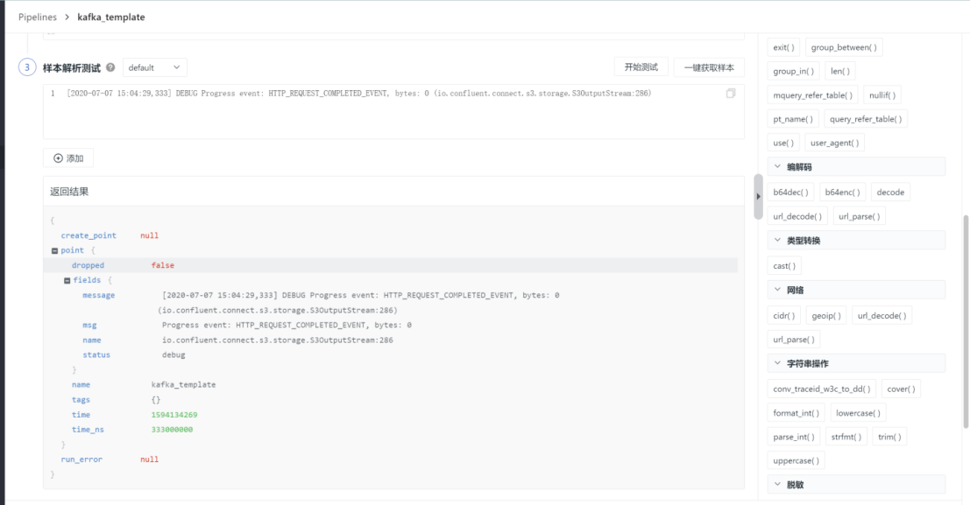Insert the trim() function
The image size is (970, 505).
889,437
